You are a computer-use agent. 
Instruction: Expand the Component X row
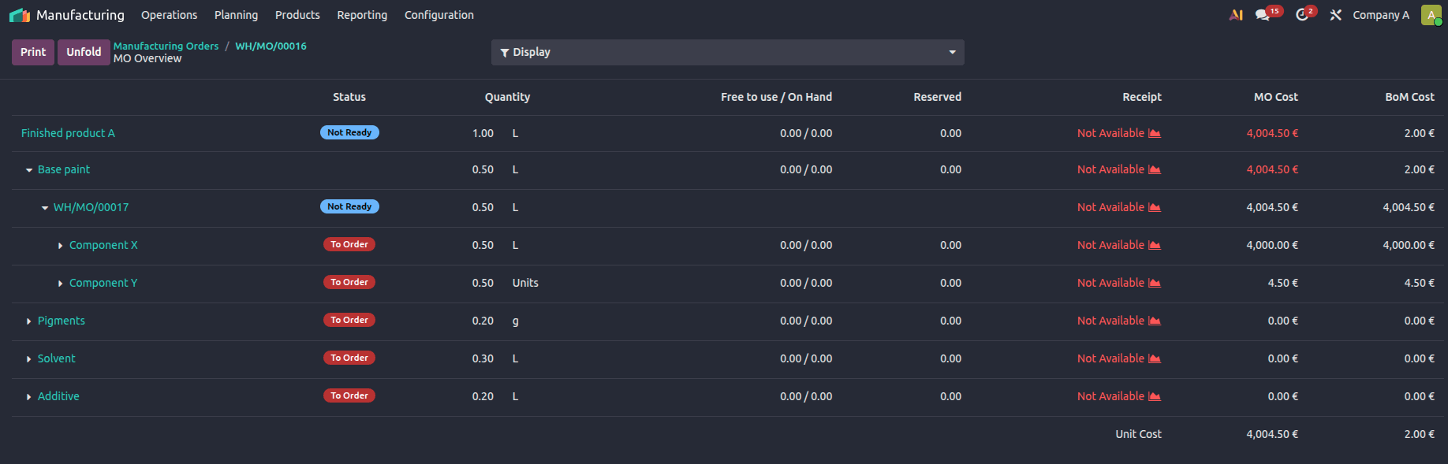(x=61, y=246)
